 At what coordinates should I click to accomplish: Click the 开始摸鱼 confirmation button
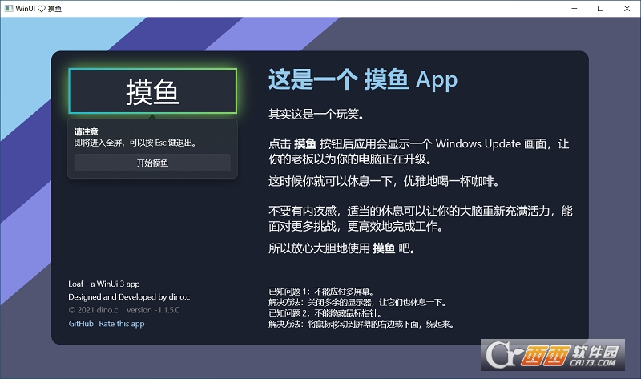[152, 163]
